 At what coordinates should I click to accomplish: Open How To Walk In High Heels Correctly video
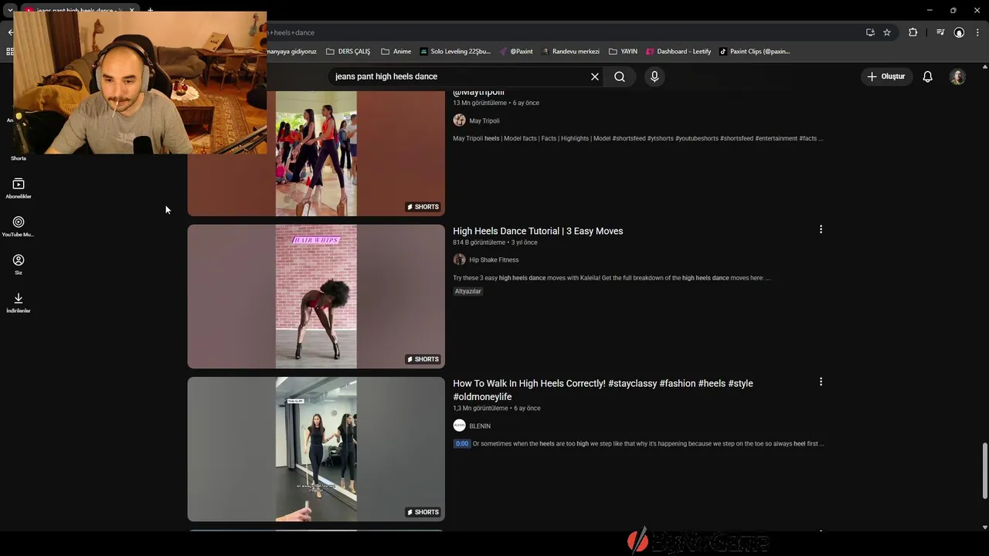[603, 390]
